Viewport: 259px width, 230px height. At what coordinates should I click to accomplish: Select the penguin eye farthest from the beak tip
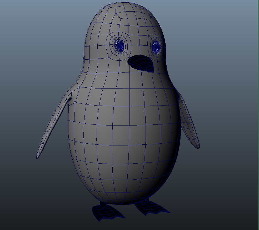[x=119, y=45]
